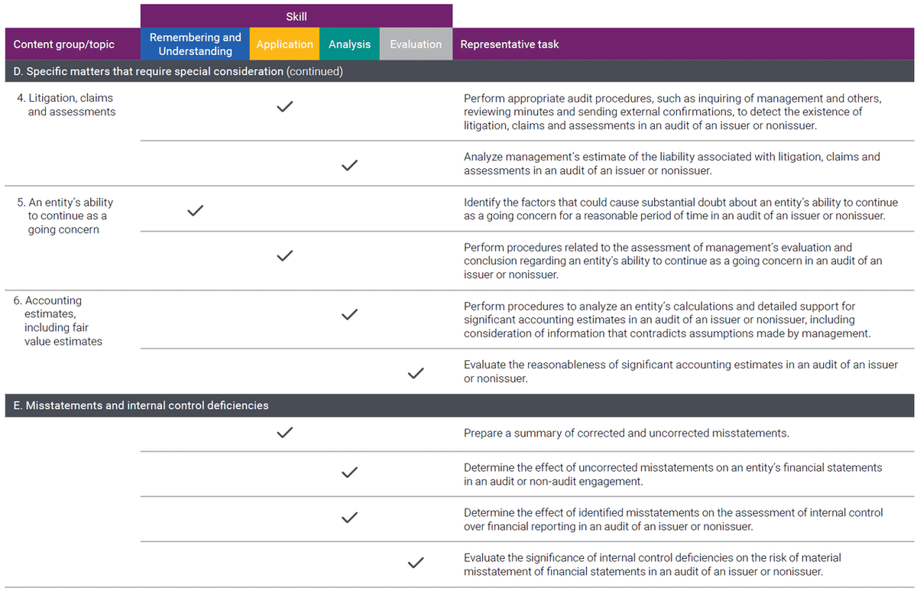917x591 pixels.
Task: Select the gray Evaluation column header
Action: click(x=416, y=44)
